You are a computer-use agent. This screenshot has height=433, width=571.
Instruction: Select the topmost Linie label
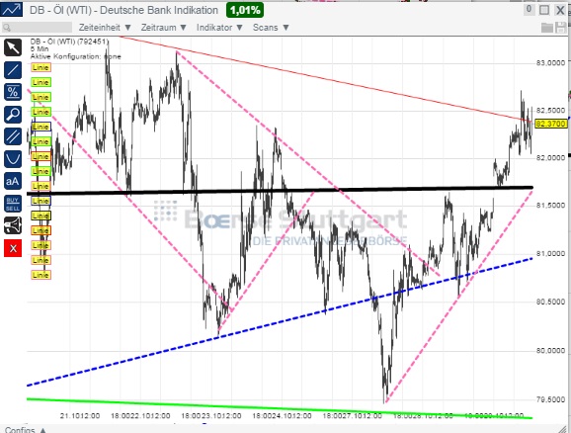(x=41, y=67)
